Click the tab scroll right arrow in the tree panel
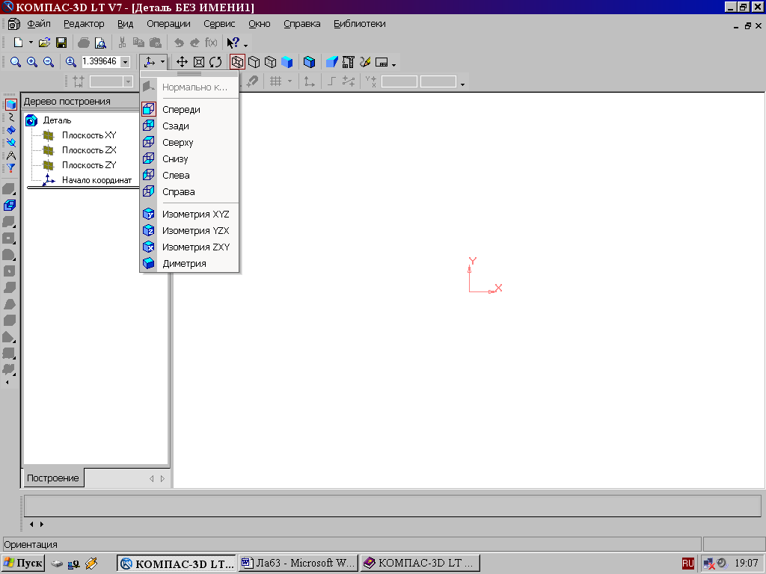Screen dimensions: 766x574 (162, 479)
